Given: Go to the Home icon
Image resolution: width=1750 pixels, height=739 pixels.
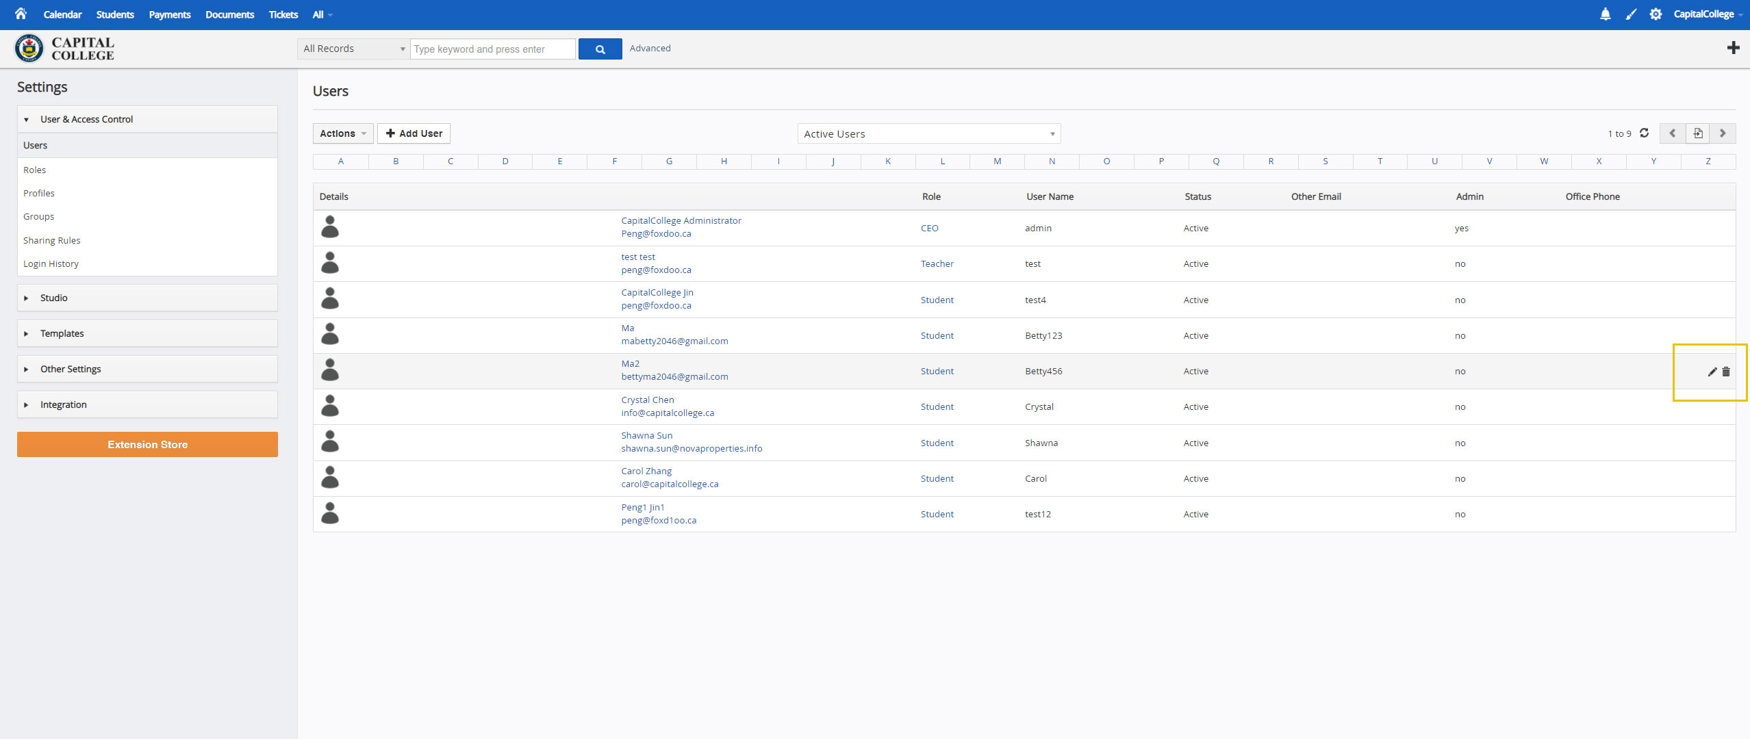Looking at the screenshot, I should tap(21, 14).
